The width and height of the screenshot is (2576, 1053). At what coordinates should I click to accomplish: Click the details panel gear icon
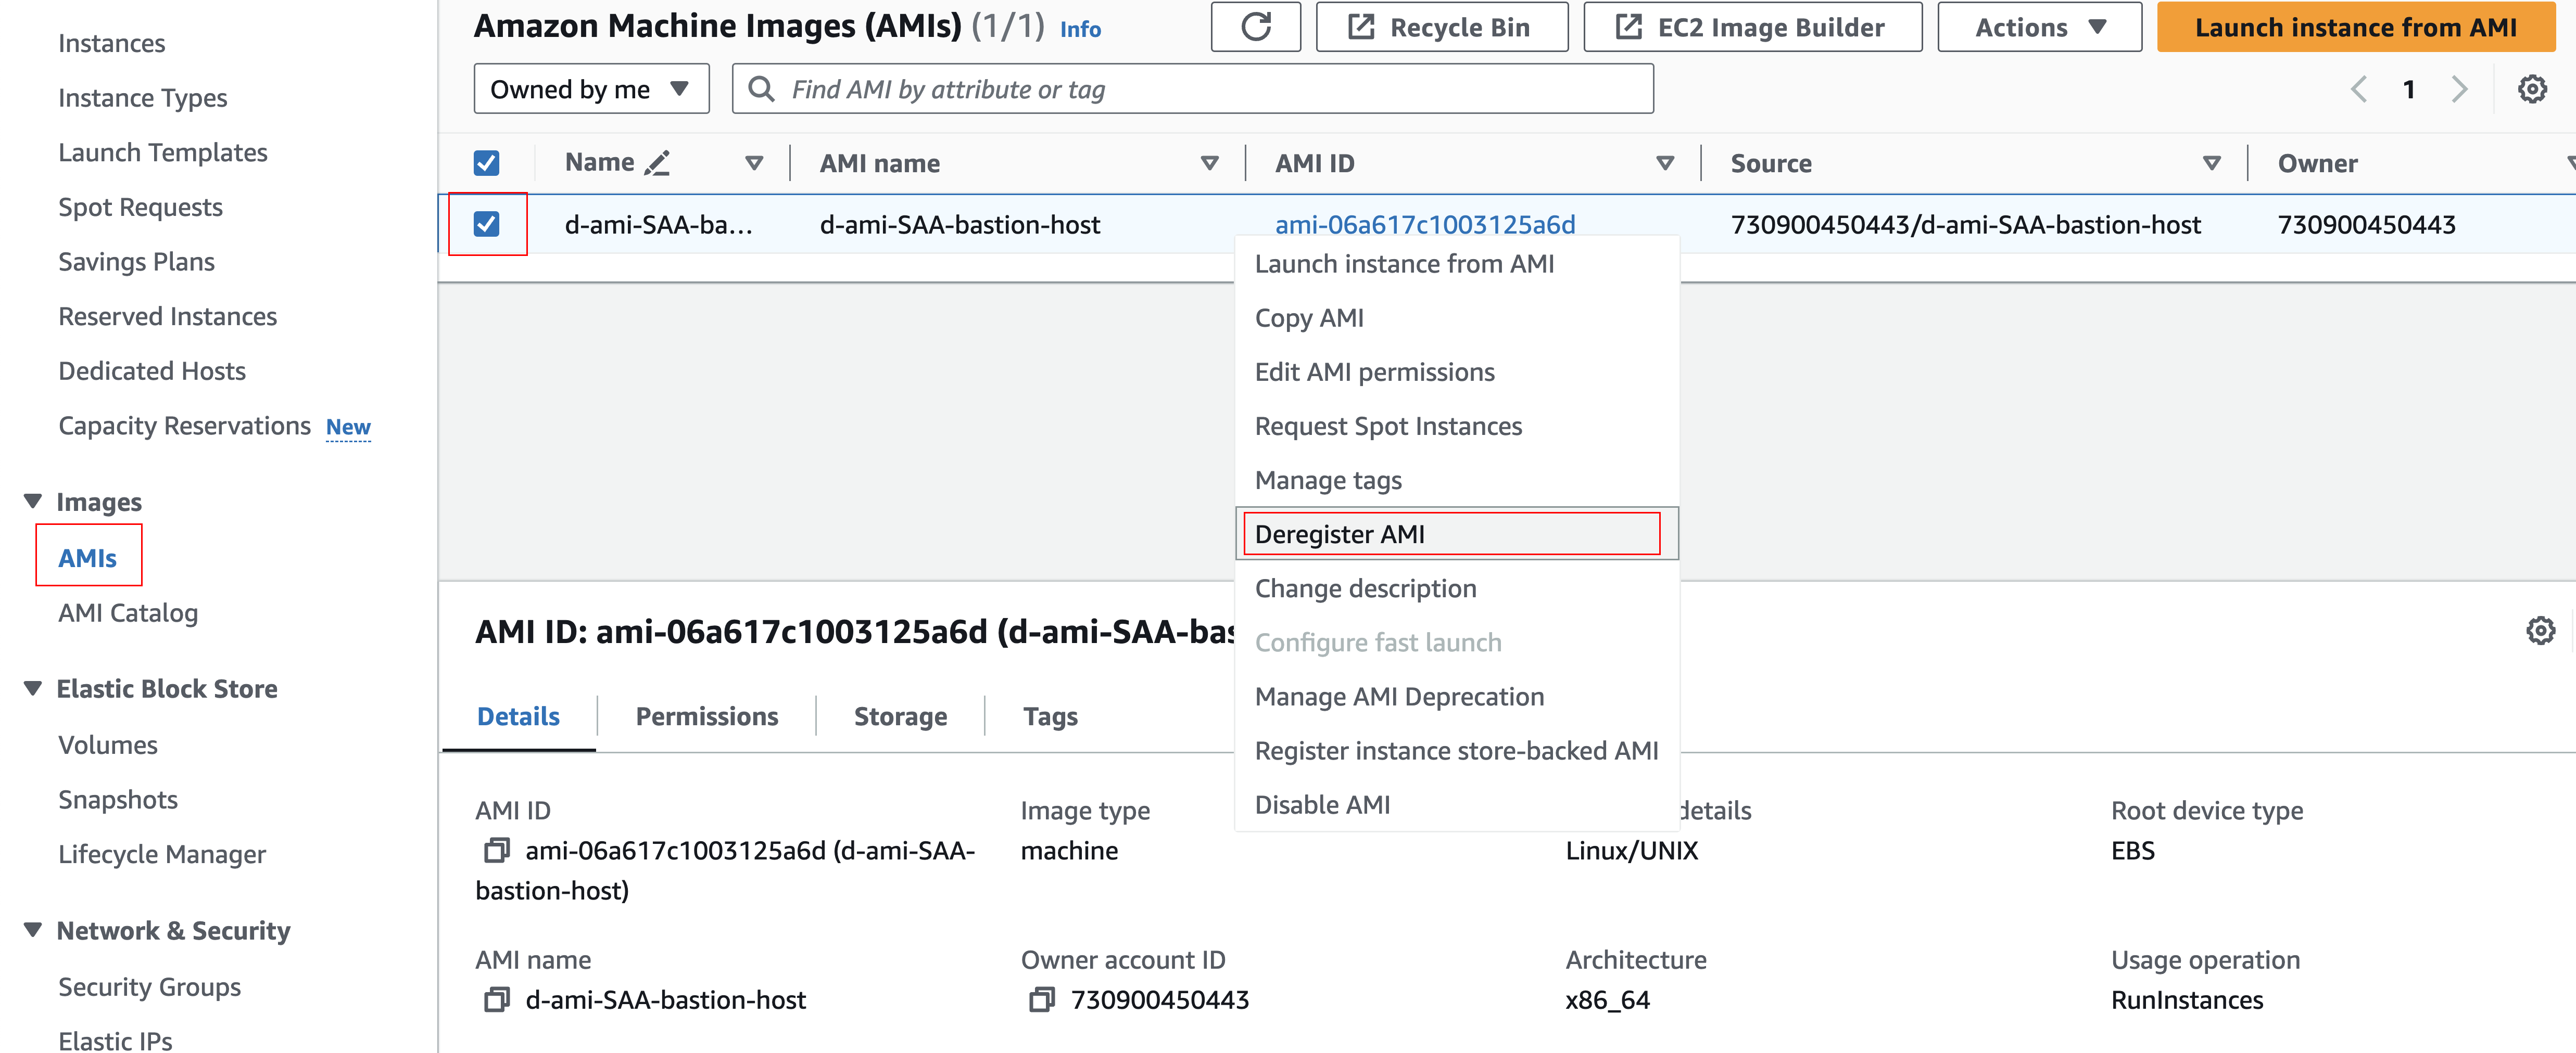tap(2540, 631)
